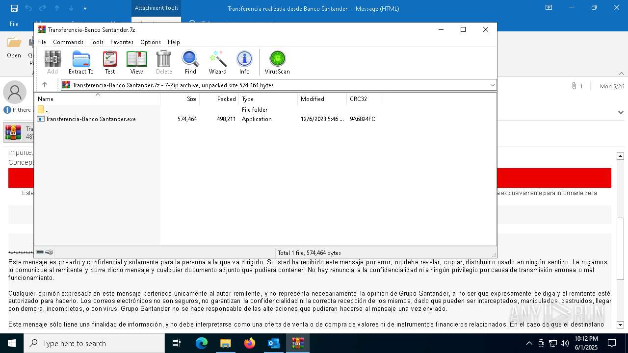628x353 pixels.
Task: Sort files by Type column
Action: coord(268,99)
